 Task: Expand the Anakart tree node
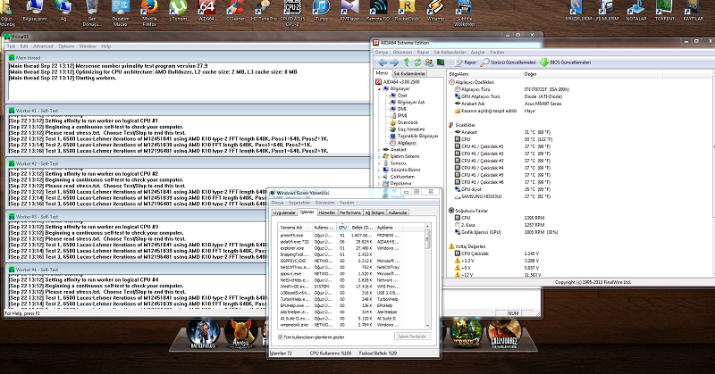click(x=380, y=149)
